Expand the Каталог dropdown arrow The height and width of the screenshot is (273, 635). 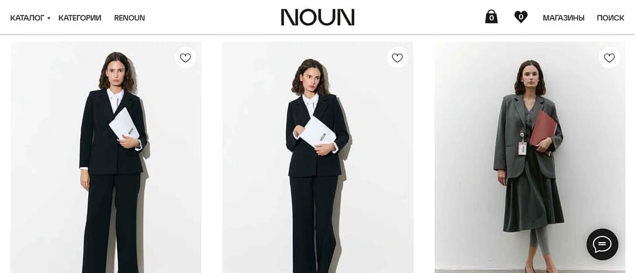click(48, 18)
